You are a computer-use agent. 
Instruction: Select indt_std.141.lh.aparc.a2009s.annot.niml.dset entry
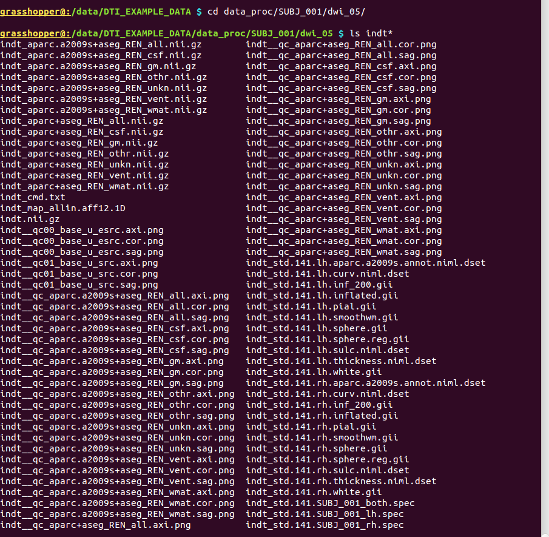click(x=366, y=263)
